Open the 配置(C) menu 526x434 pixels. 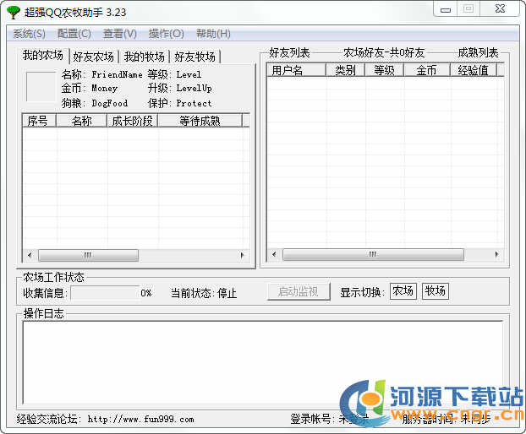74,34
